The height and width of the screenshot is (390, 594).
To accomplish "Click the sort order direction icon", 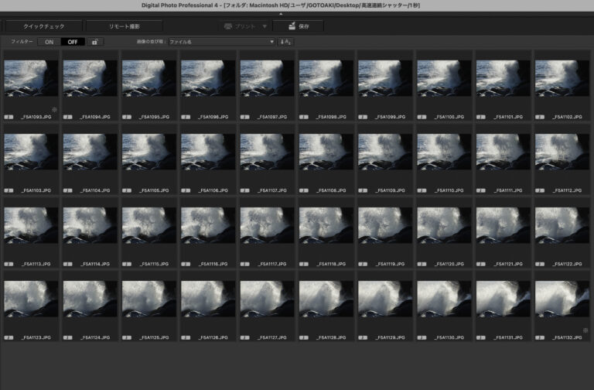I will coord(286,42).
